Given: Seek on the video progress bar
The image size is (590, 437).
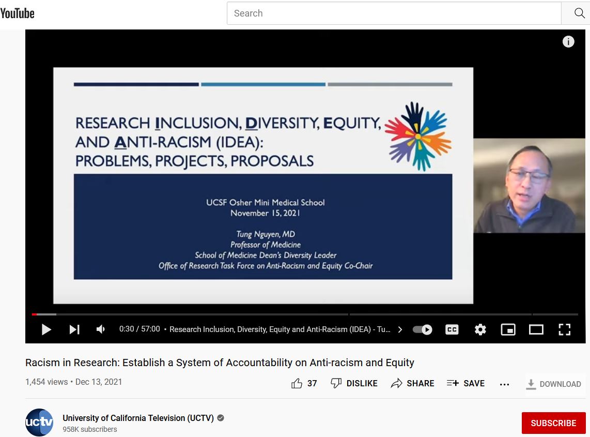Looking at the screenshot, I should point(305,314).
